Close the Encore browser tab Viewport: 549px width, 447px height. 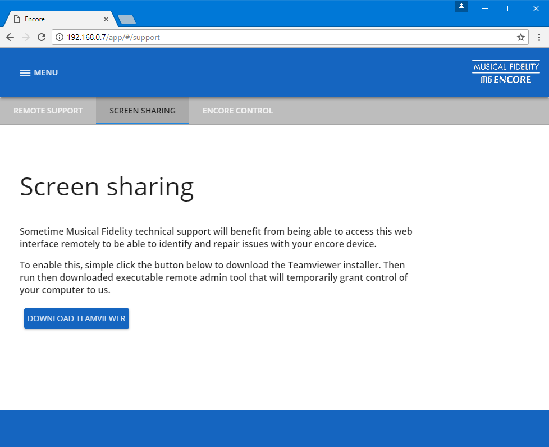pos(106,19)
